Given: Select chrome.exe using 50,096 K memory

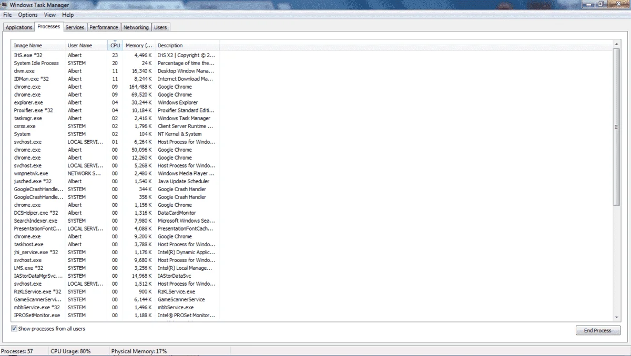Looking at the screenshot, I should pyautogui.click(x=115, y=149).
